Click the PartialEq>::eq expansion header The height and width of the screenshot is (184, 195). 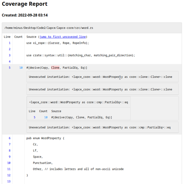point(79,102)
